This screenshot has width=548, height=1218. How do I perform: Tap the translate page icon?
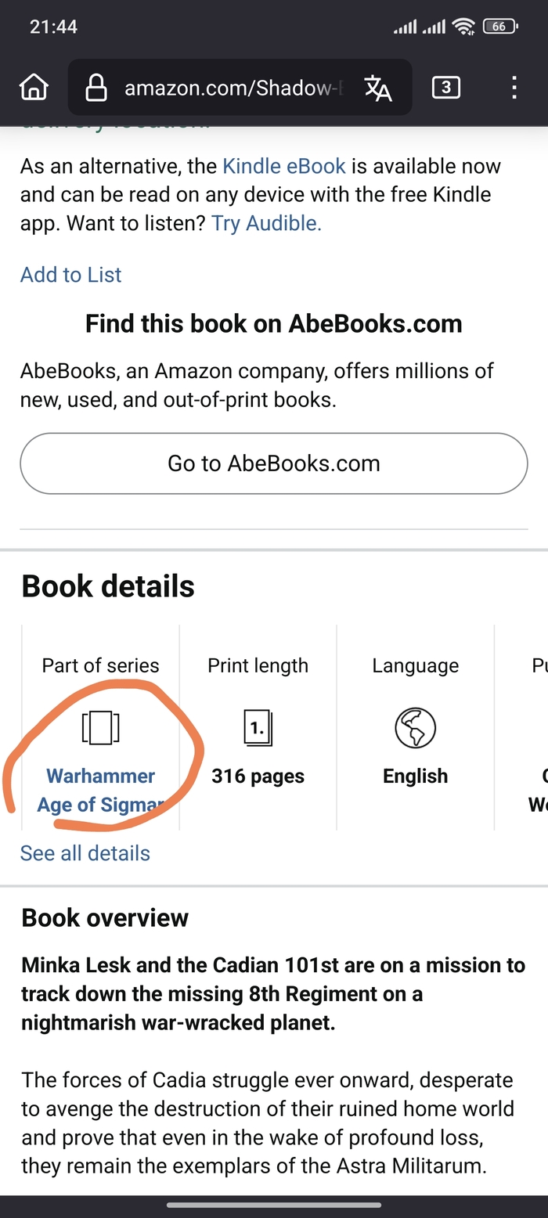tap(377, 88)
